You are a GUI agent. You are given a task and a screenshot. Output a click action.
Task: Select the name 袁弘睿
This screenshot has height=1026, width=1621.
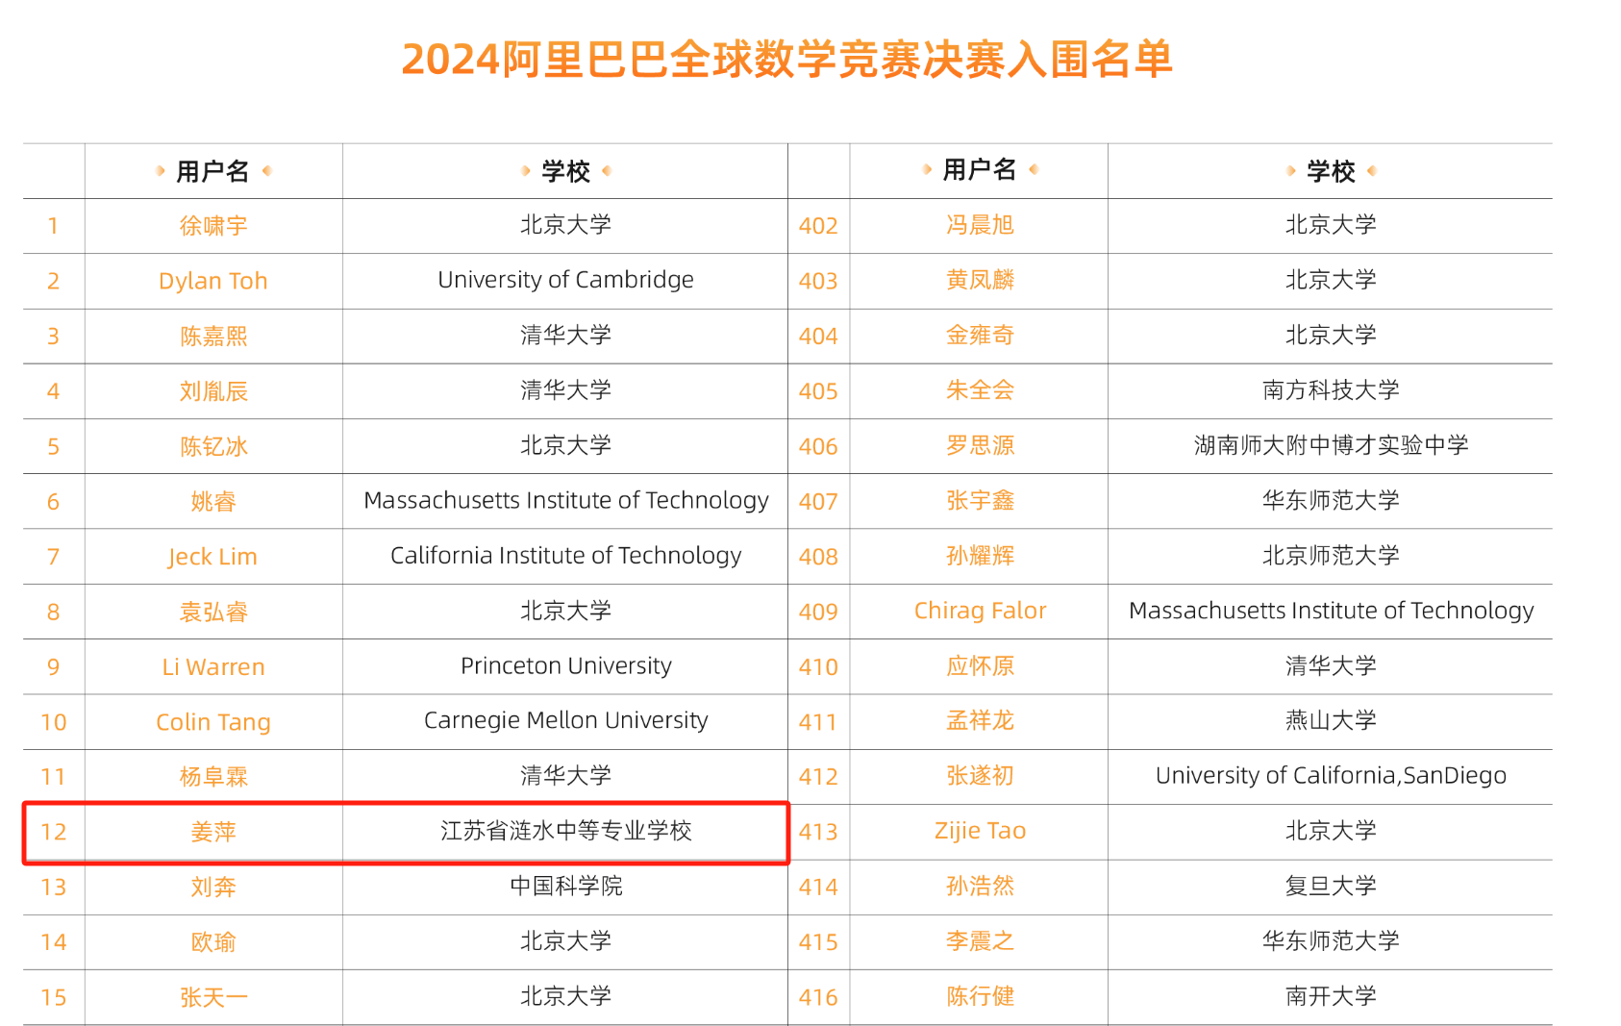tap(213, 612)
